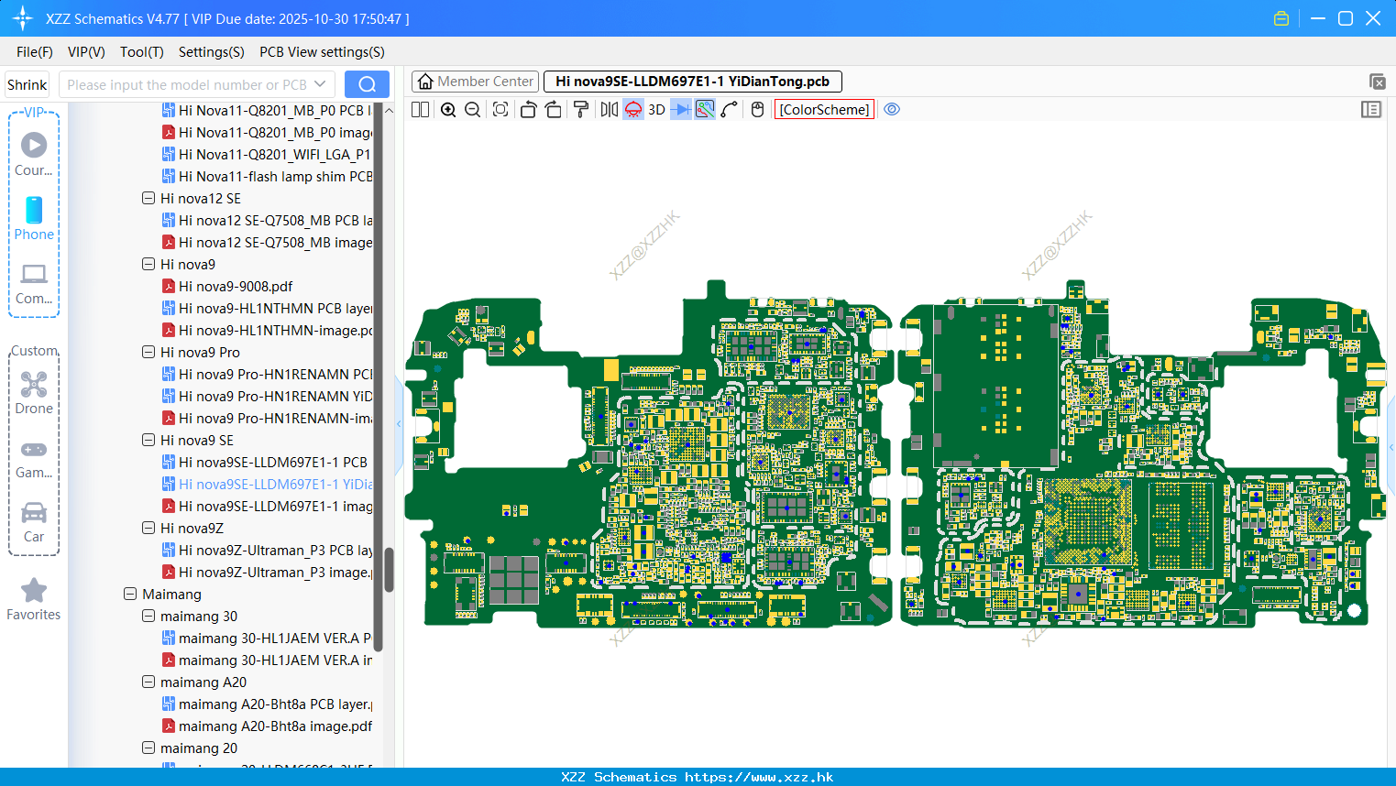
Task: Click the scroll-up arrow of the file tree
Action: [389, 110]
